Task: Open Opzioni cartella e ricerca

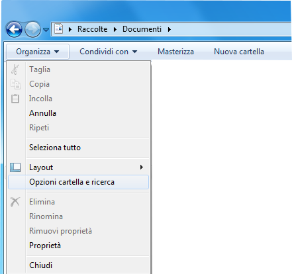Action: 78,182
